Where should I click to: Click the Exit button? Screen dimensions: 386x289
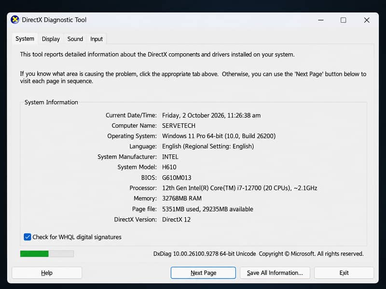(x=344, y=273)
